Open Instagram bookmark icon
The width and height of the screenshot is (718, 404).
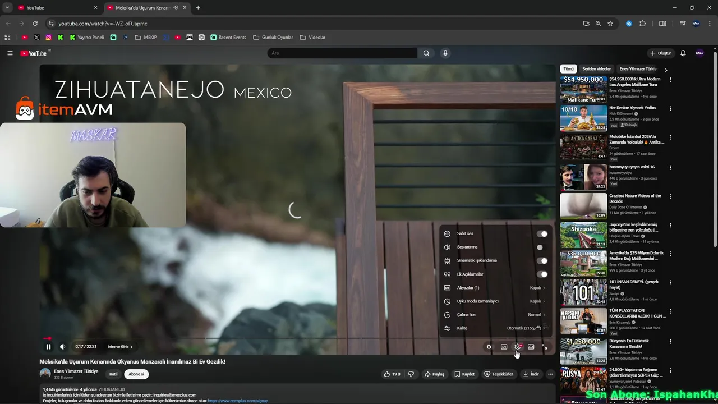pos(49,38)
